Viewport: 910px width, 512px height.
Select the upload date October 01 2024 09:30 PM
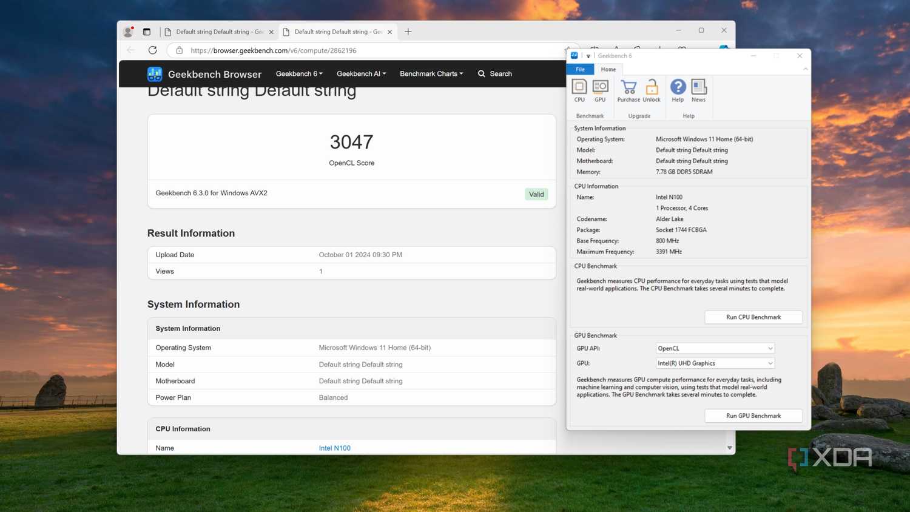point(360,255)
